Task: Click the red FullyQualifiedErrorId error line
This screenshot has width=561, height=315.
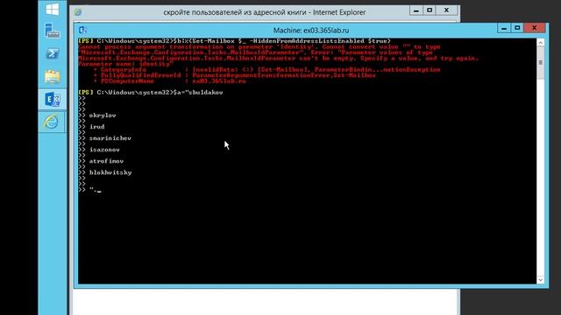Action: point(235,75)
